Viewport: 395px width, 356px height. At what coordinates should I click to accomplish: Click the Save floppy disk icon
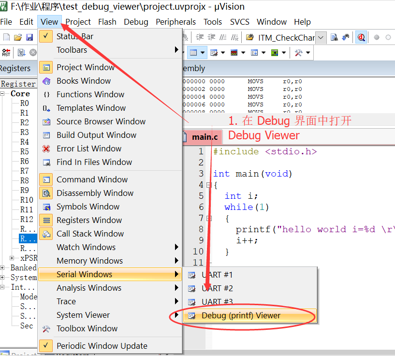(x=29, y=37)
